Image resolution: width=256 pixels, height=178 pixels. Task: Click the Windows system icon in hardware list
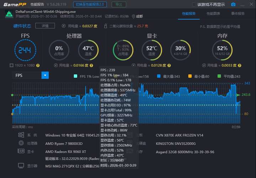click(21, 135)
